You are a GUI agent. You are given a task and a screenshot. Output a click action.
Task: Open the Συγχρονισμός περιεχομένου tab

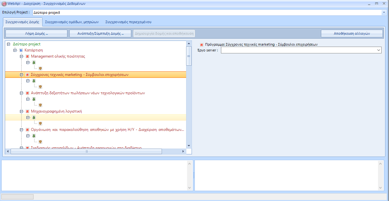[128, 22]
